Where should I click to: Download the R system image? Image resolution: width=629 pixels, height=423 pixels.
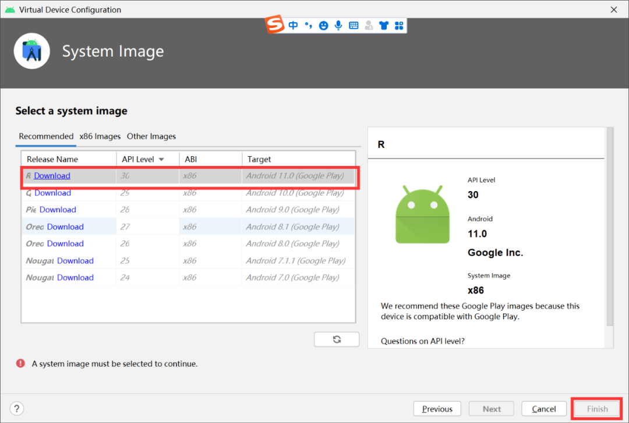(52, 176)
